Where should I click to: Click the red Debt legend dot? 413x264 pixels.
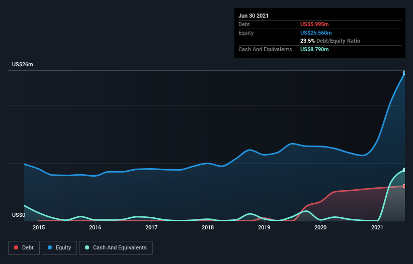(x=16, y=247)
